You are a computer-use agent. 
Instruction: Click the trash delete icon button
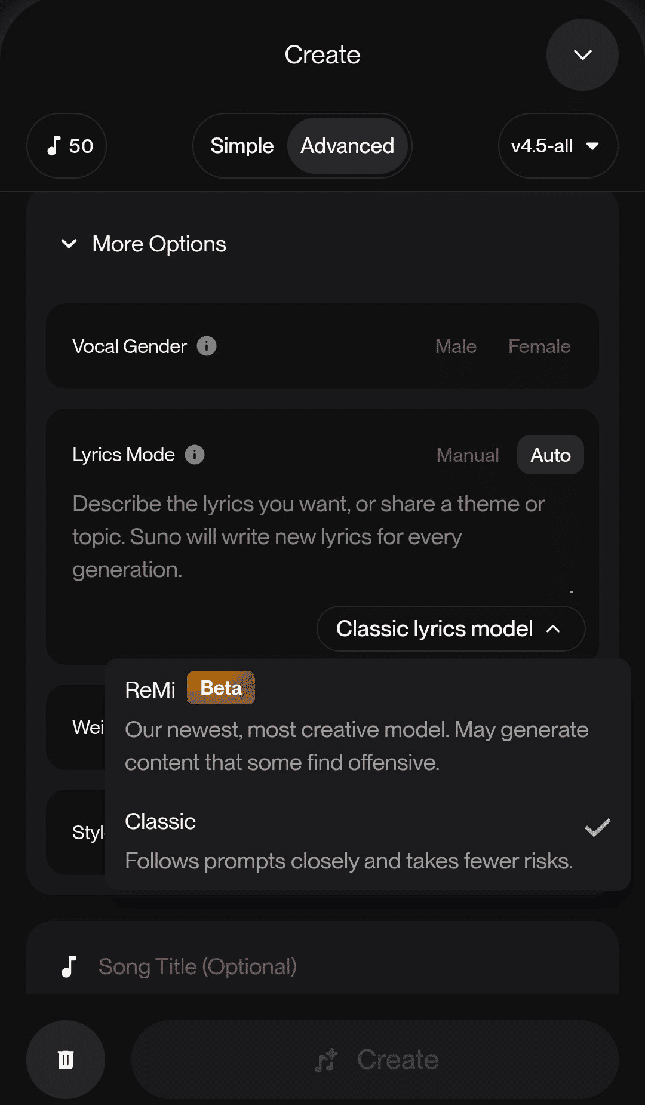pos(66,1060)
